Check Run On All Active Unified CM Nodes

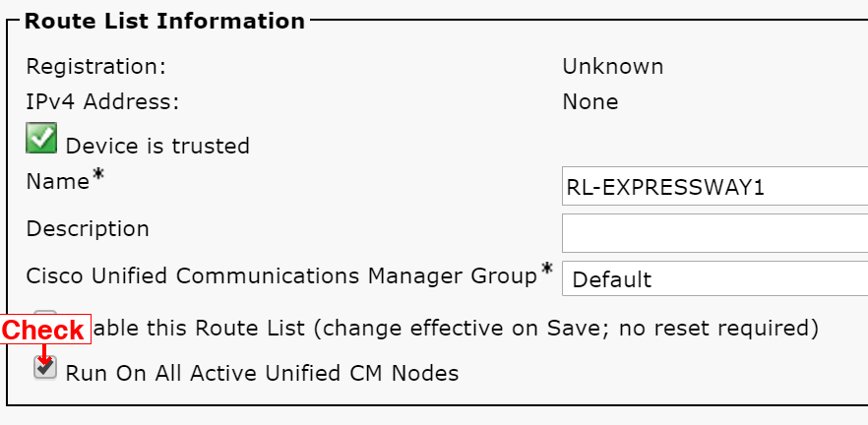pos(45,368)
